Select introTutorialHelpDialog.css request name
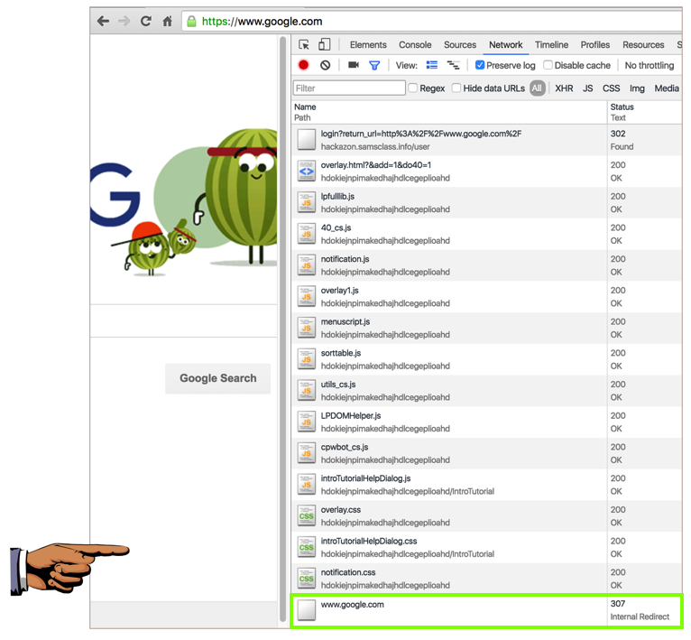691x640 pixels. point(369,542)
